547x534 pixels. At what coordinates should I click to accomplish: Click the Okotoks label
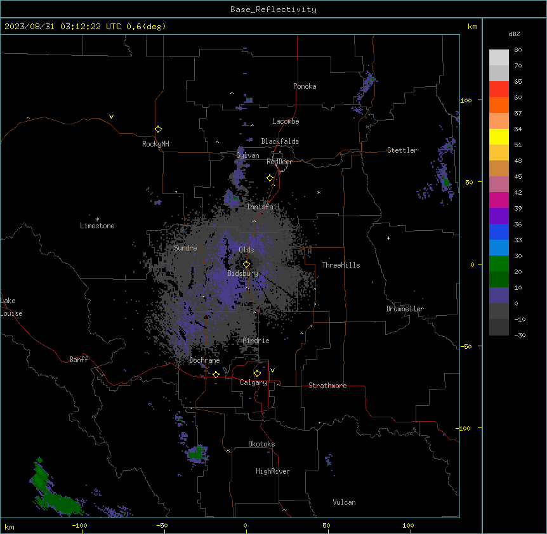click(261, 444)
